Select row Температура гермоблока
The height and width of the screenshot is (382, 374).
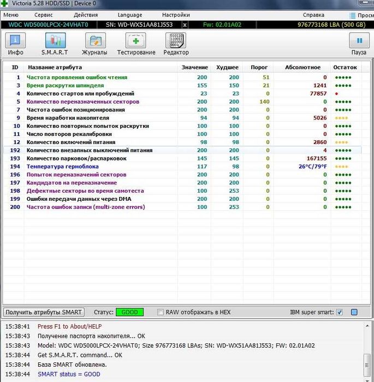[182, 166]
